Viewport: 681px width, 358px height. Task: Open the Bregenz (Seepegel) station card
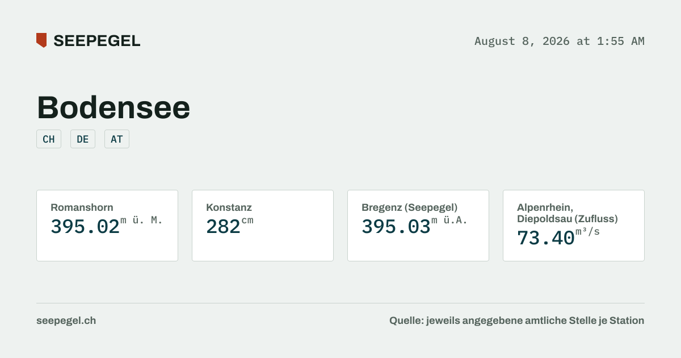click(x=418, y=226)
